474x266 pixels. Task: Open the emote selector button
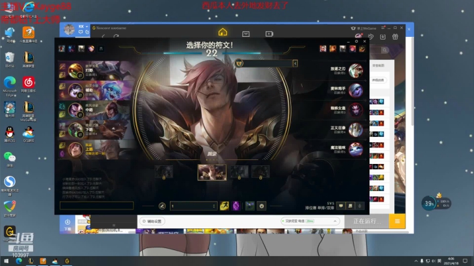point(261,206)
